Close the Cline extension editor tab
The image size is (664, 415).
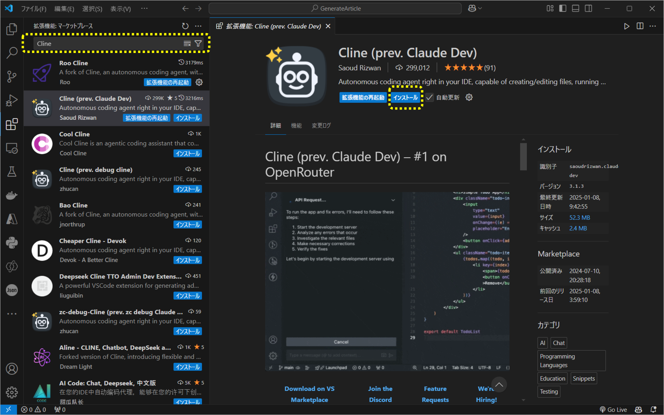point(328,26)
